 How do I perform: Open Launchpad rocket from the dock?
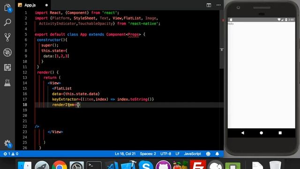tap(42, 165)
